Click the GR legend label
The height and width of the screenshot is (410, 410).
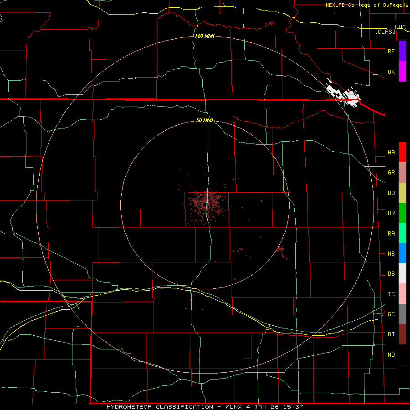tap(391, 173)
